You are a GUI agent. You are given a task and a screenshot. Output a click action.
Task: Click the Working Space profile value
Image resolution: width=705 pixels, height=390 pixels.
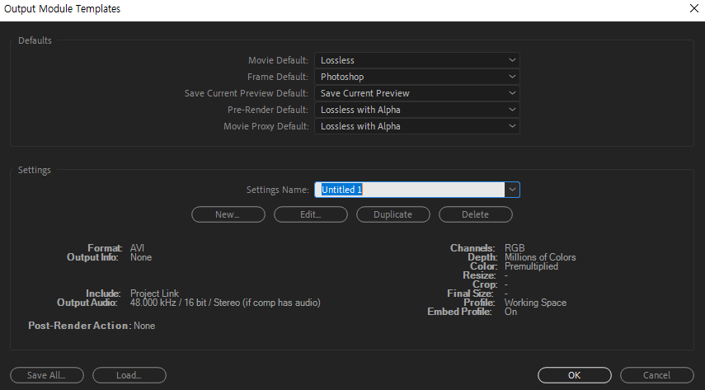(x=535, y=303)
